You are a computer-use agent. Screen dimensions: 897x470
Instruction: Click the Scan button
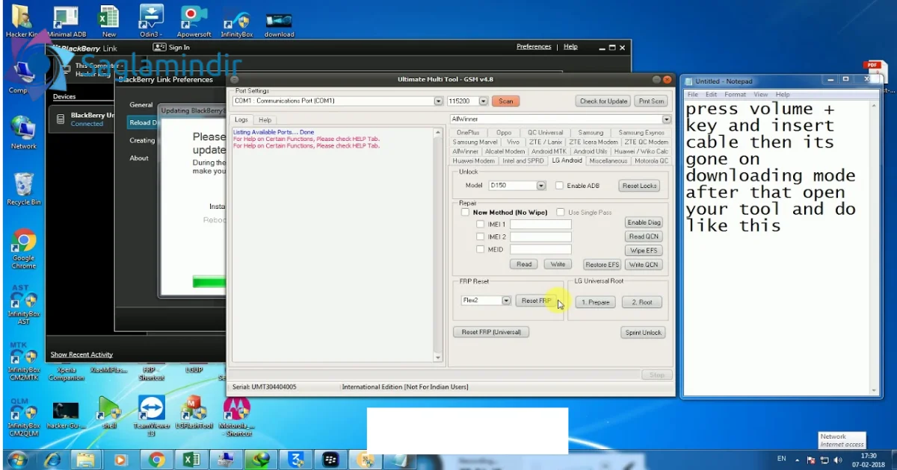(x=506, y=101)
